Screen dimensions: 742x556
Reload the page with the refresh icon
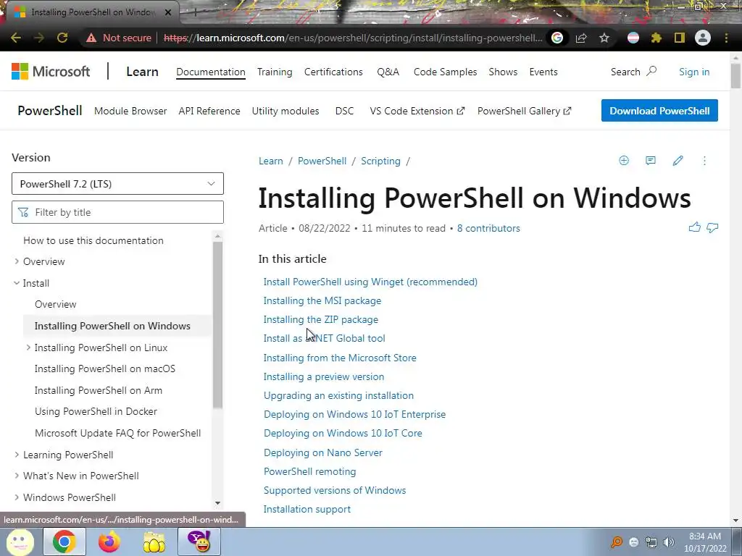point(62,38)
